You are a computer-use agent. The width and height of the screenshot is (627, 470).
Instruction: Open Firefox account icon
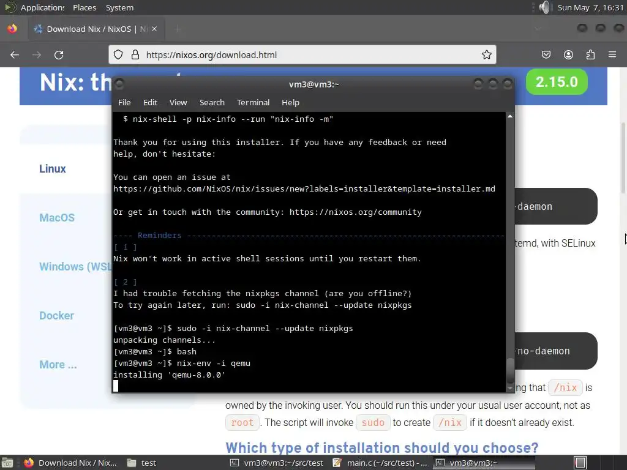click(x=568, y=54)
